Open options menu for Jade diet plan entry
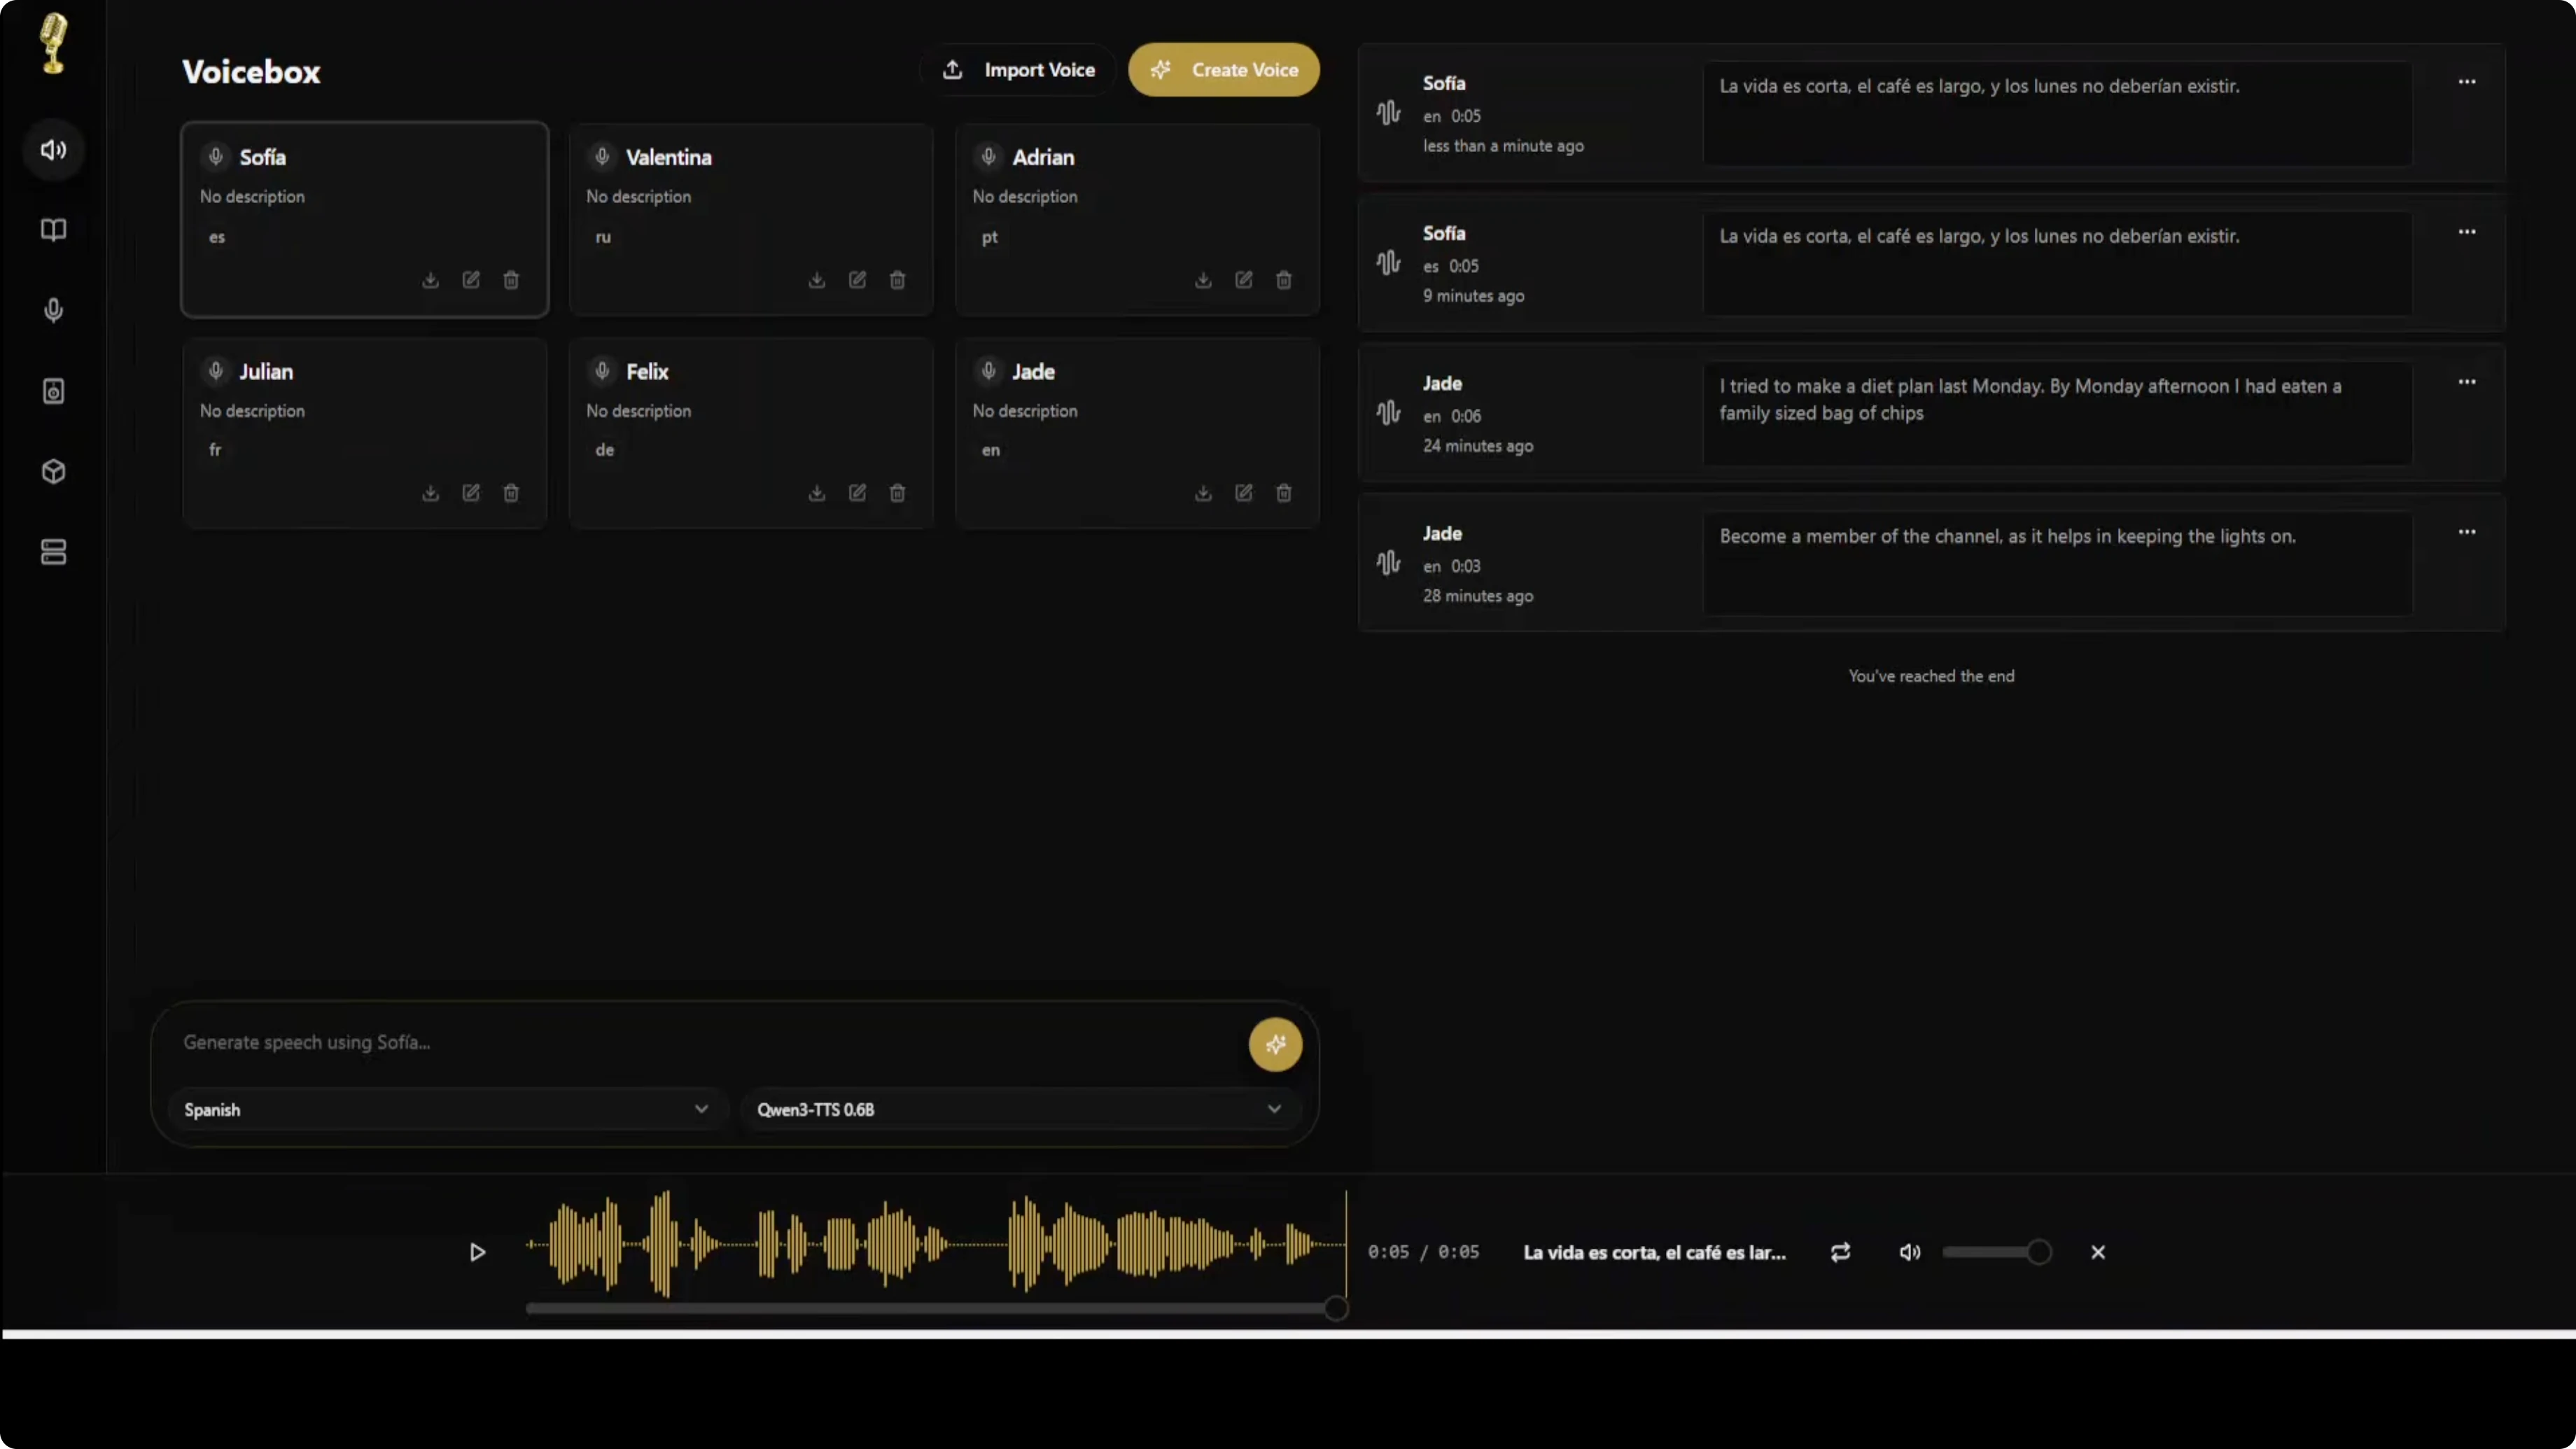The height and width of the screenshot is (1449, 2576). click(x=2466, y=382)
